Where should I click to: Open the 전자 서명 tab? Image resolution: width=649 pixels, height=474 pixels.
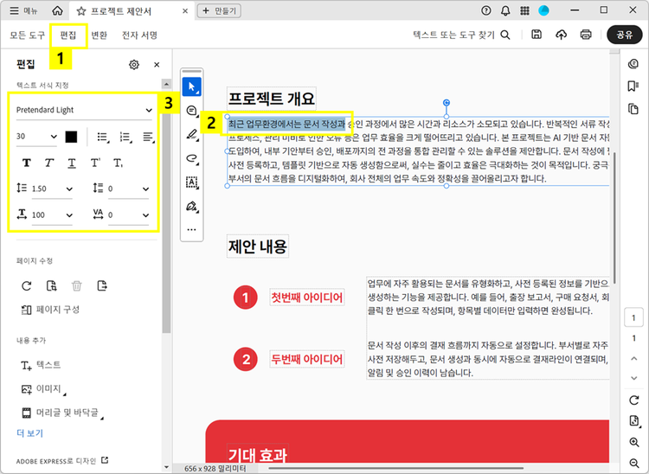point(139,35)
